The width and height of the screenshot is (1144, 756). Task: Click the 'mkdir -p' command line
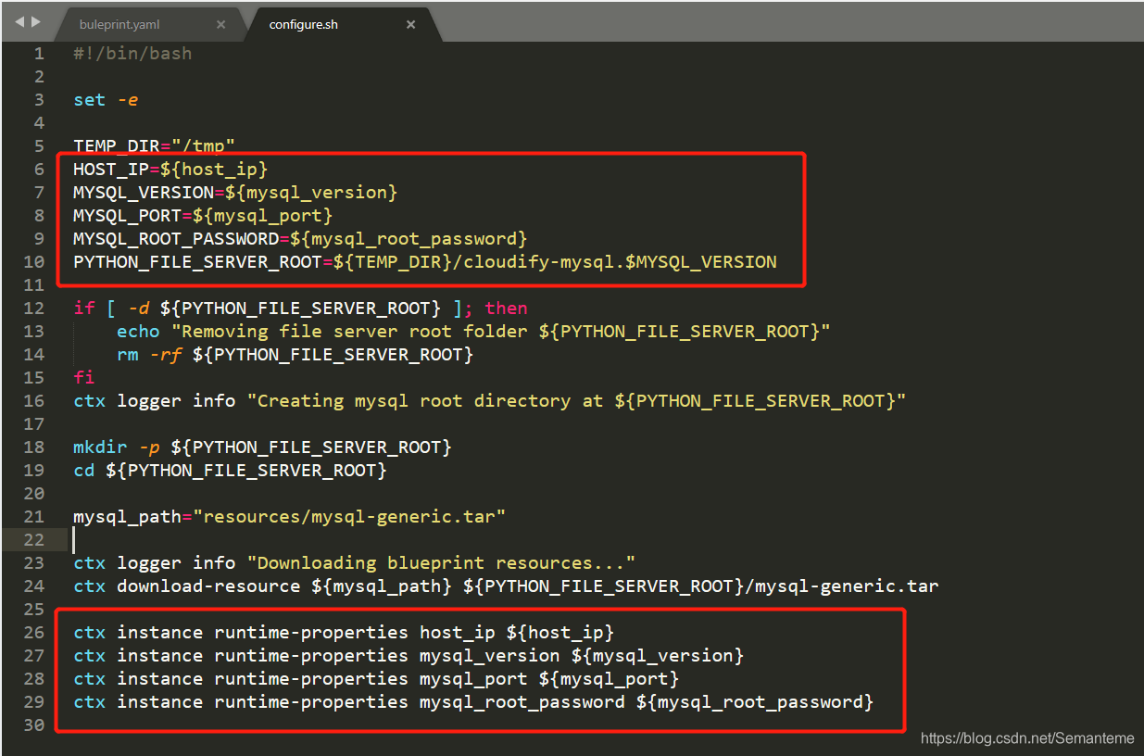(x=262, y=447)
